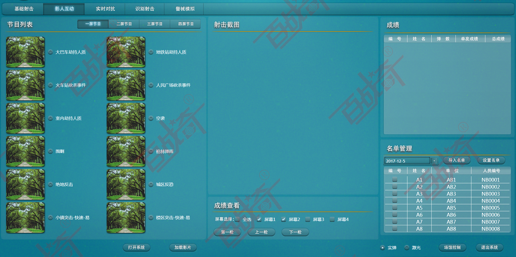Click the 绝地反击 thumbnail
516x257 pixels.
pos(25,184)
